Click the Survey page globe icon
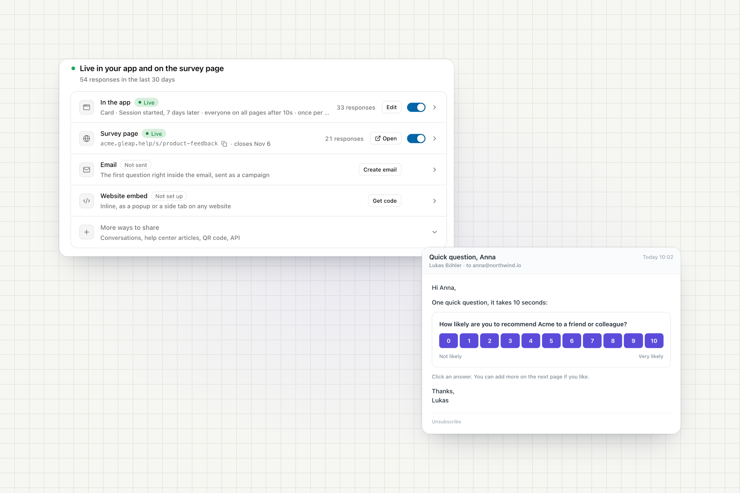The height and width of the screenshot is (493, 740). [x=87, y=138]
